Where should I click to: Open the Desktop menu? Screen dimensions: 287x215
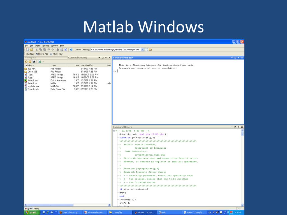pyautogui.click(x=46, y=46)
